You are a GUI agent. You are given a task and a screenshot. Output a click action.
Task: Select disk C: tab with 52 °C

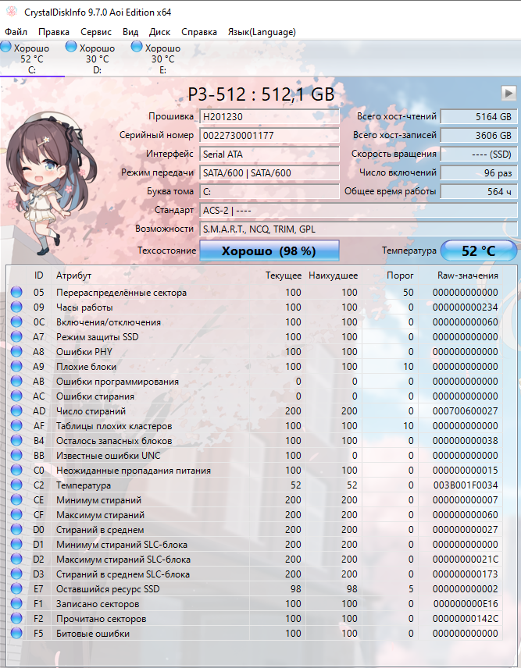tap(32, 59)
